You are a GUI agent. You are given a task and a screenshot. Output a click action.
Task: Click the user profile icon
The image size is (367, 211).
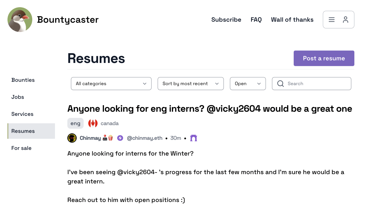346,20
